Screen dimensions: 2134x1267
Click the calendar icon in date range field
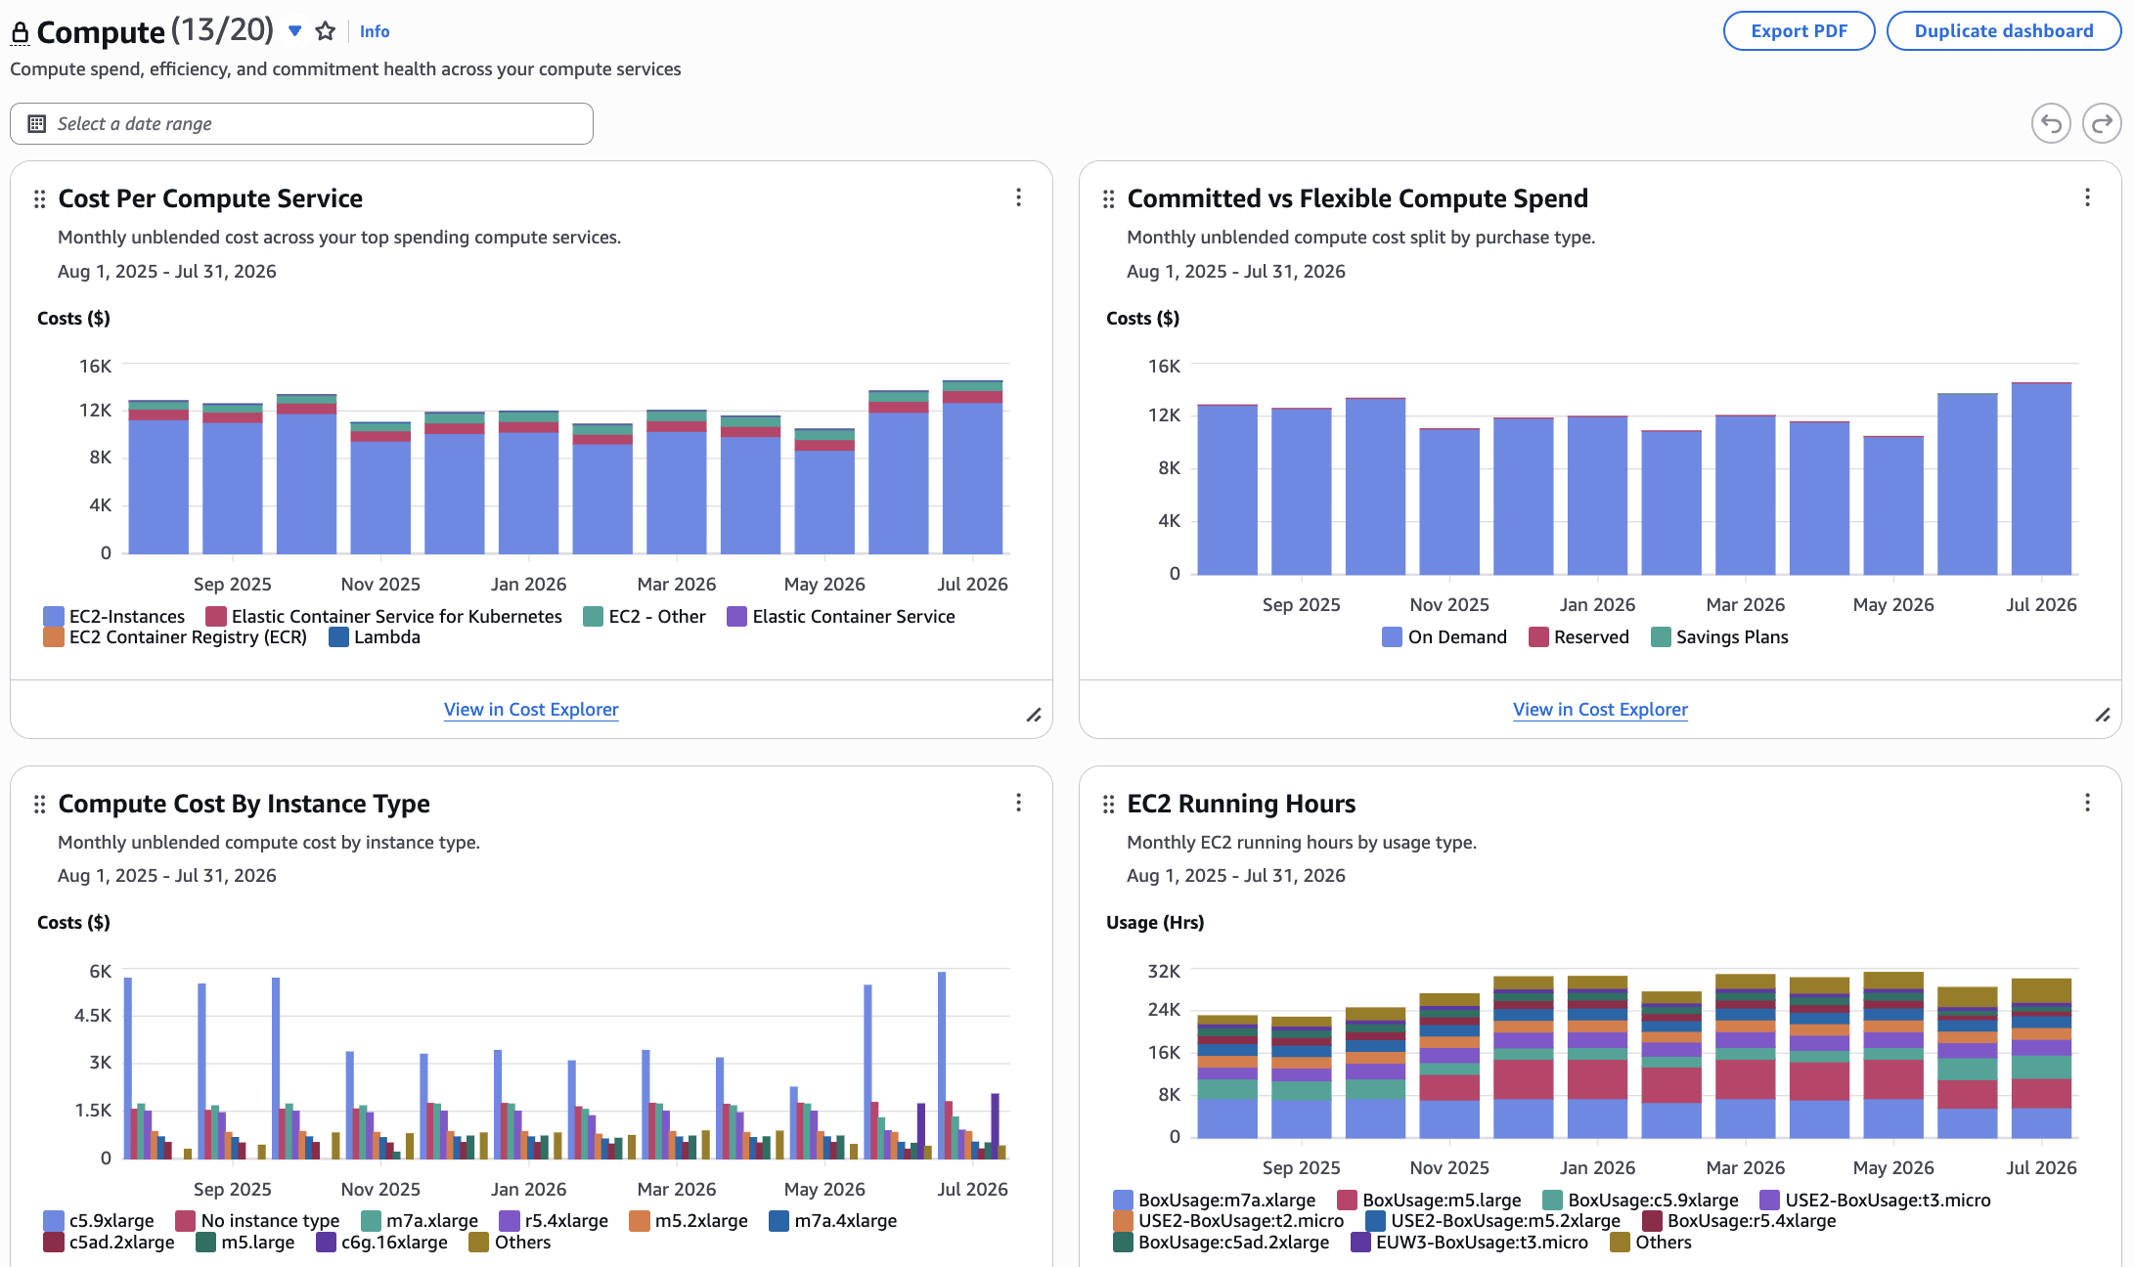(37, 123)
